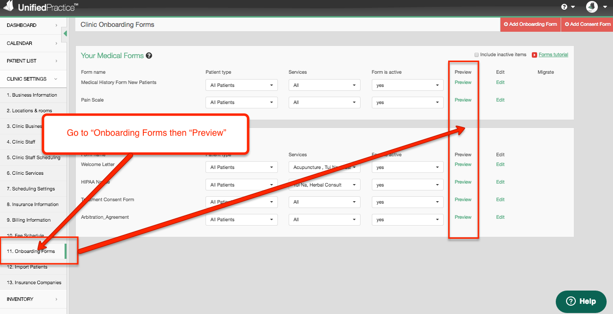Click Add Onboarding Form button
Screen dimensions: 613x314
coord(530,24)
